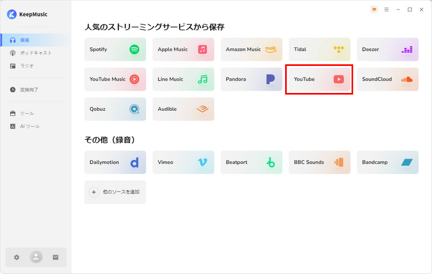Click the blue Dailymotion d icon
The image size is (432, 274).
[x=134, y=162]
